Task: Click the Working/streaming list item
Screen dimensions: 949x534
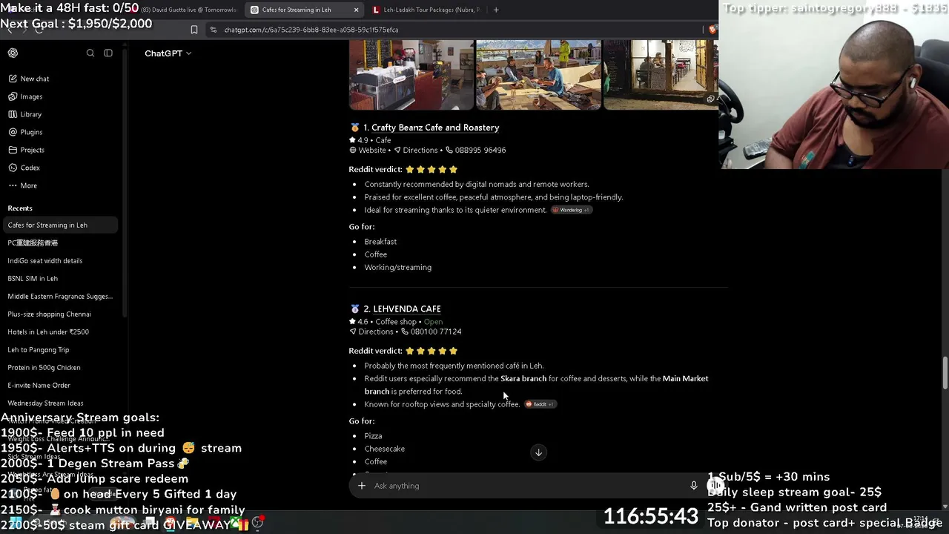Action: pos(397,267)
